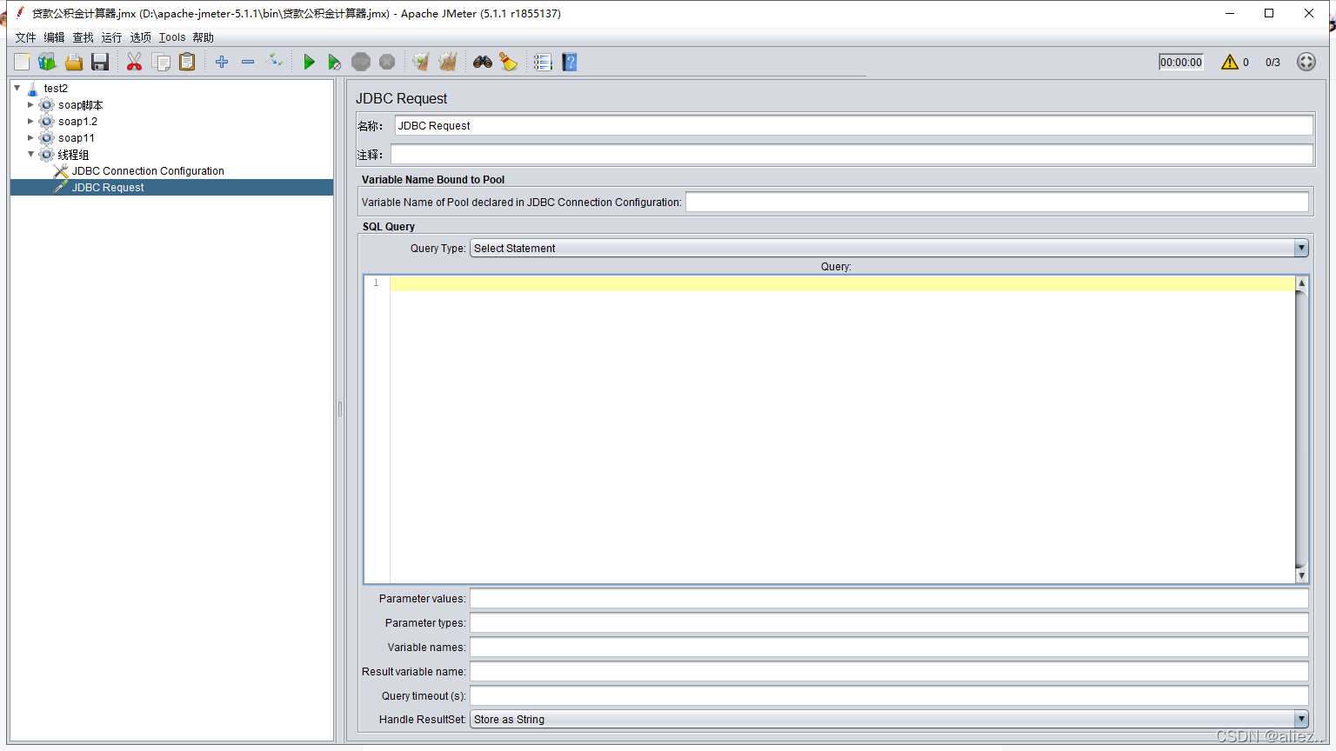The width and height of the screenshot is (1336, 751).
Task: Open the 帮助 menu
Action: 203,37
